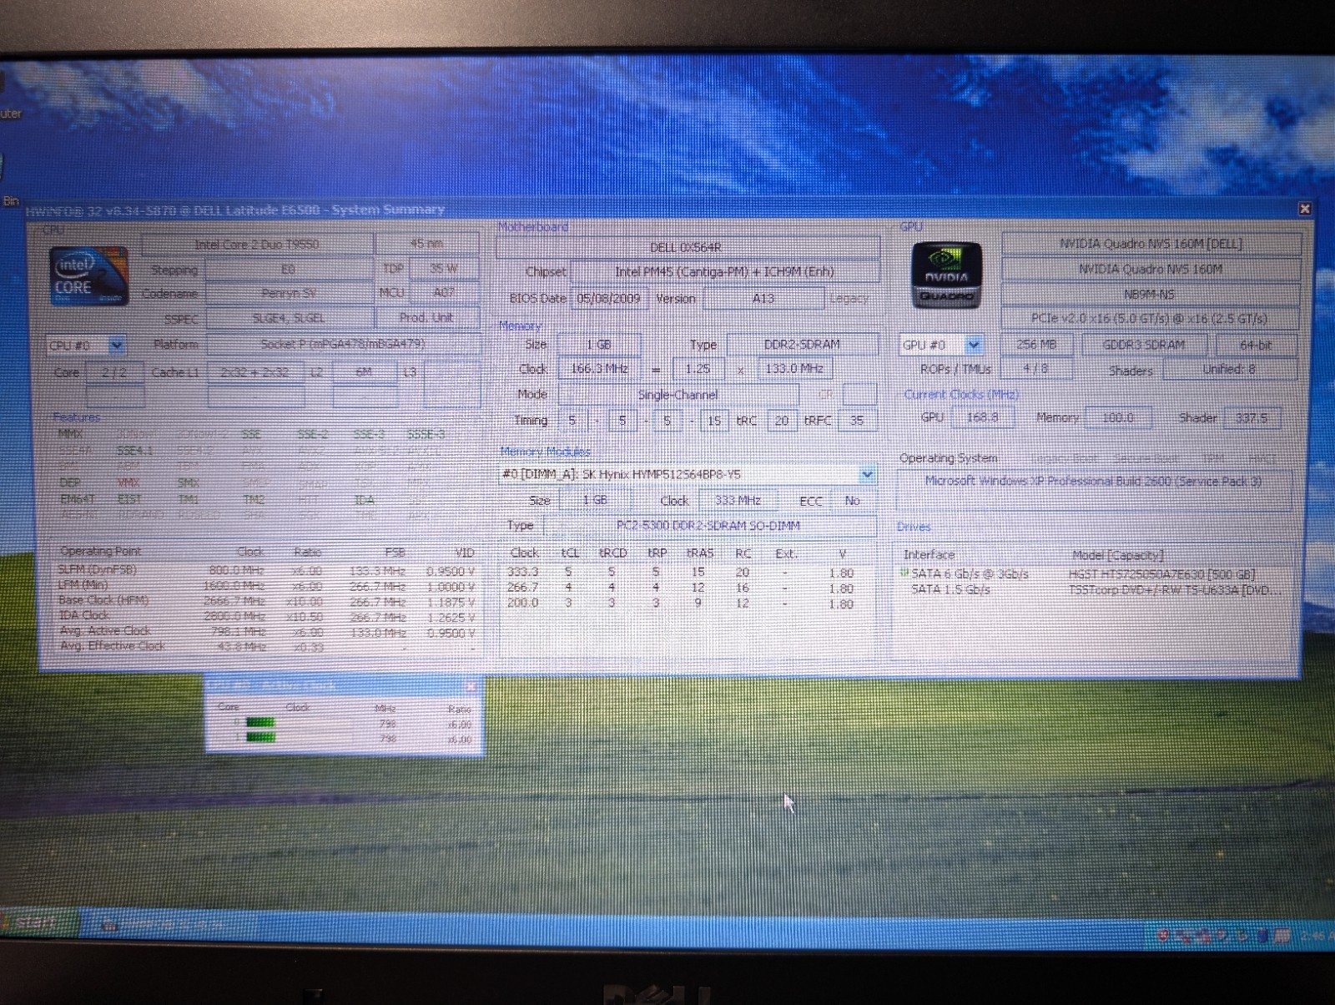Click the Model [Capacity] column header

tap(1117, 555)
